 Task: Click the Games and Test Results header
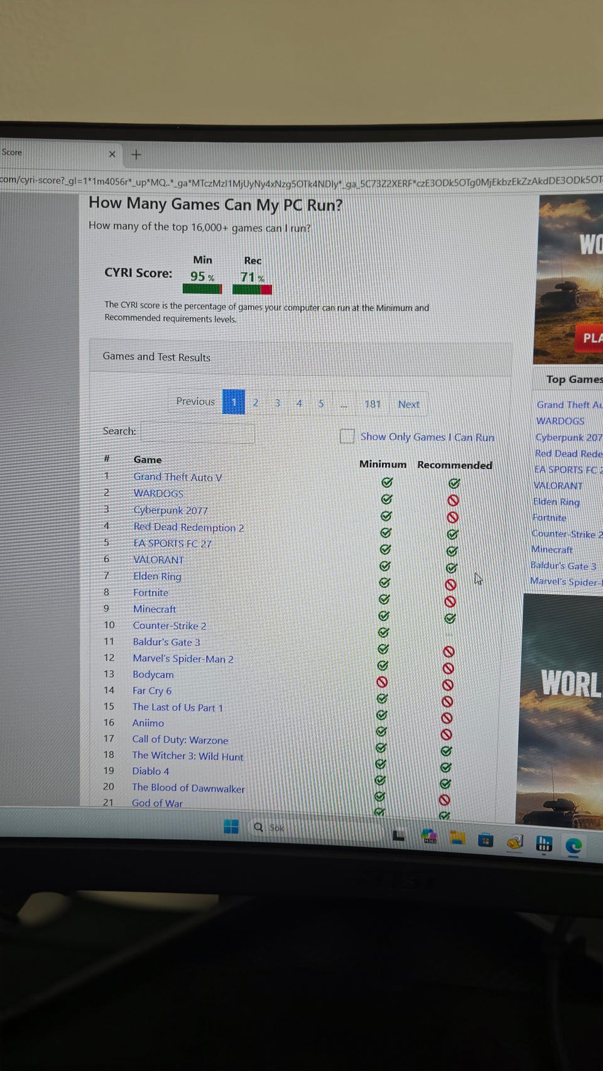300,357
